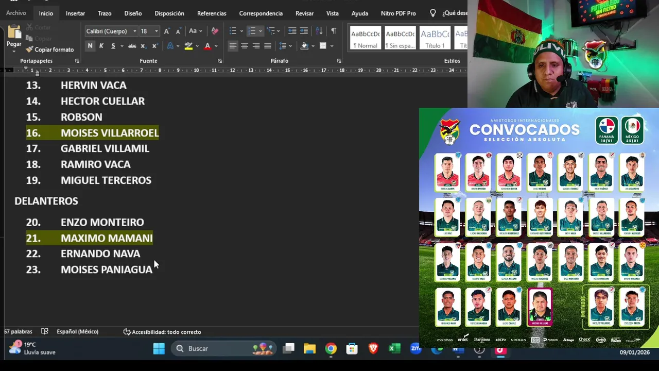The width and height of the screenshot is (659, 371).
Task: Open Excel from the taskbar
Action: point(394,349)
